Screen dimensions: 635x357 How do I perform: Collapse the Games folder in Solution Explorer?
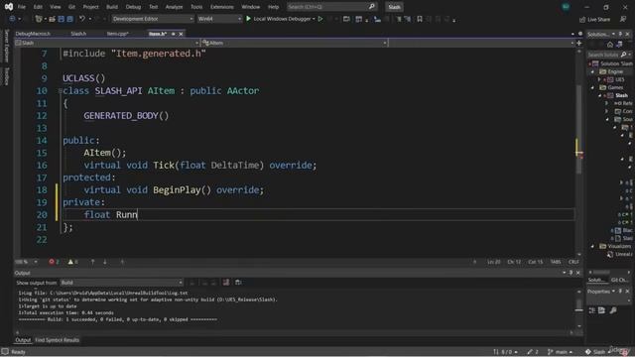tap(593, 88)
